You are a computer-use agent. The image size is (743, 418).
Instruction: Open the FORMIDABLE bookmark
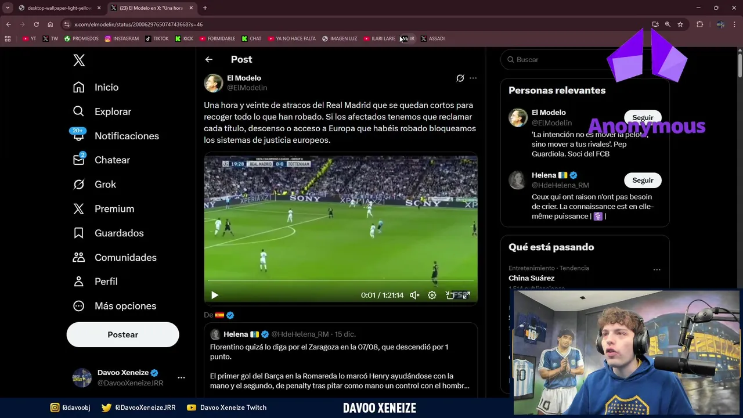tap(217, 39)
